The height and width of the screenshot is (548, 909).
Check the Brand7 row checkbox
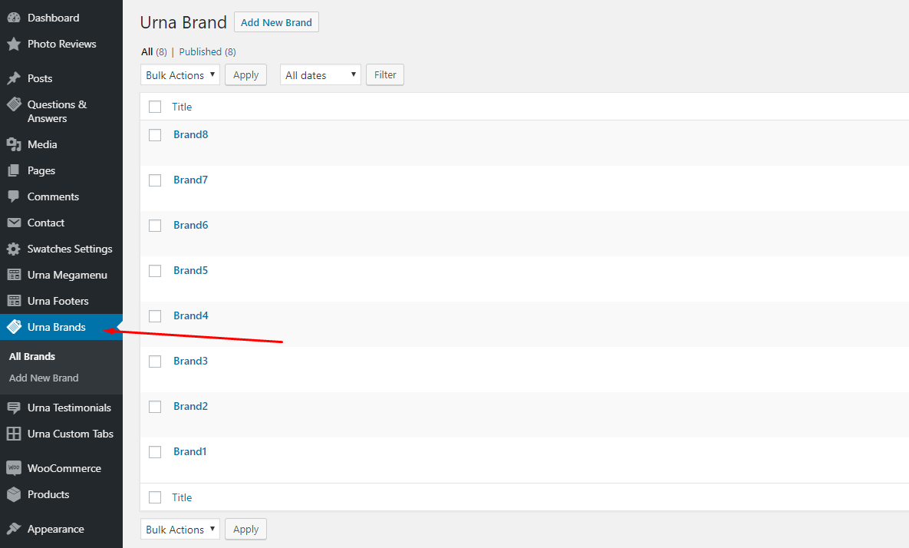(155, 180)
